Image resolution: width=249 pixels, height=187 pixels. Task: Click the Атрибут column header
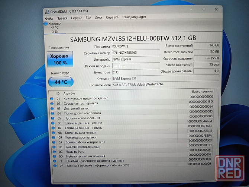click(x=69, y=93)
